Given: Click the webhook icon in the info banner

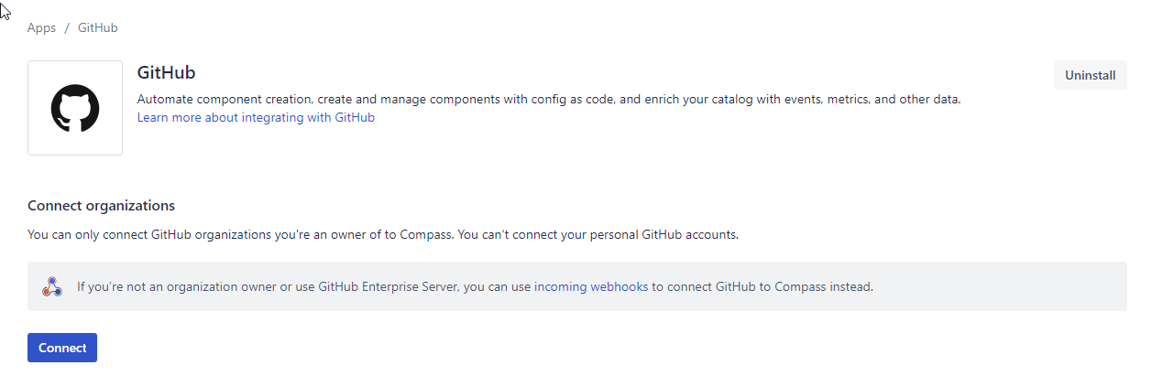Looking at the screenshot, I should [x=52, y=286].
